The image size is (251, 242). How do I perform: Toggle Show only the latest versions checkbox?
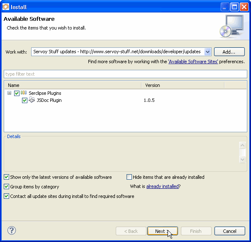(6, 177)
